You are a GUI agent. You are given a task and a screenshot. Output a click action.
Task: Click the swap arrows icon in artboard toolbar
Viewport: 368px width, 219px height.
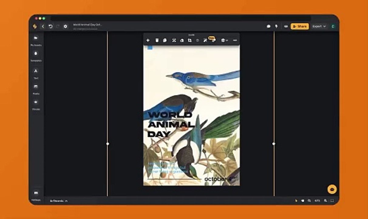pyautogui.click(x=197, y=40)
